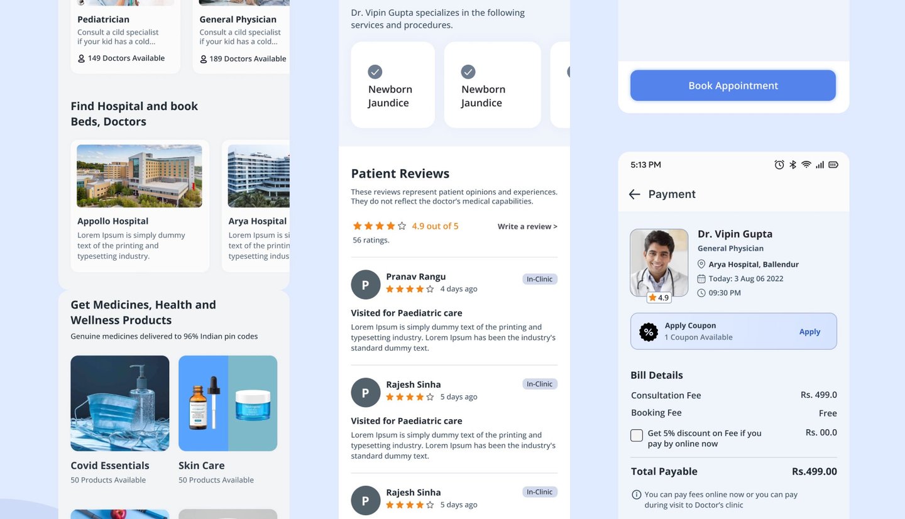Click the clock icon beside 09:30 PM
The image size is (905, 519).
[701, 293]
